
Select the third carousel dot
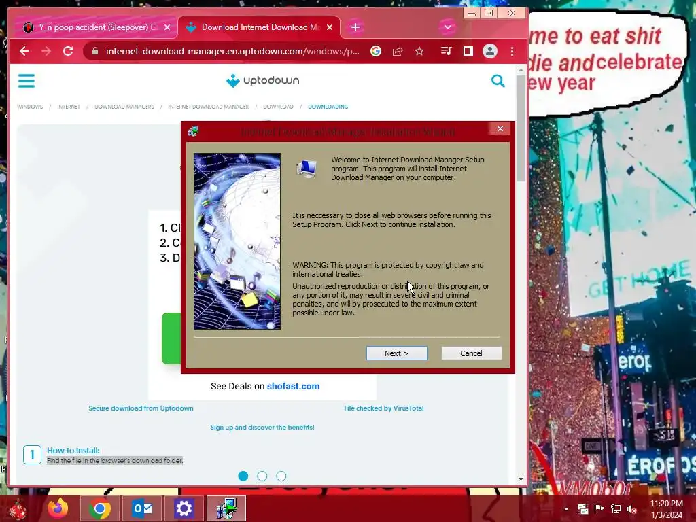281,476
